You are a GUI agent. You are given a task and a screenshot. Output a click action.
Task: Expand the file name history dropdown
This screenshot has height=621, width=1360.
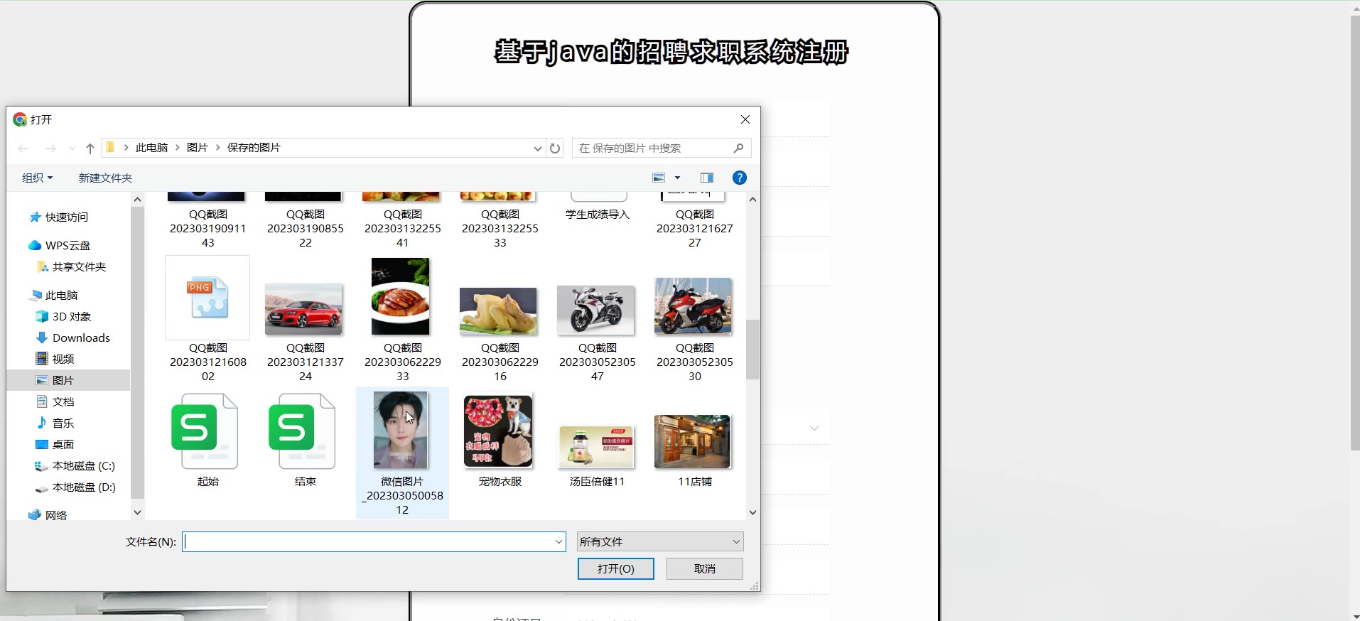[558, 542]
